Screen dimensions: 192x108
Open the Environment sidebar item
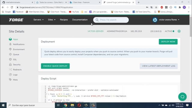point(17,49)
